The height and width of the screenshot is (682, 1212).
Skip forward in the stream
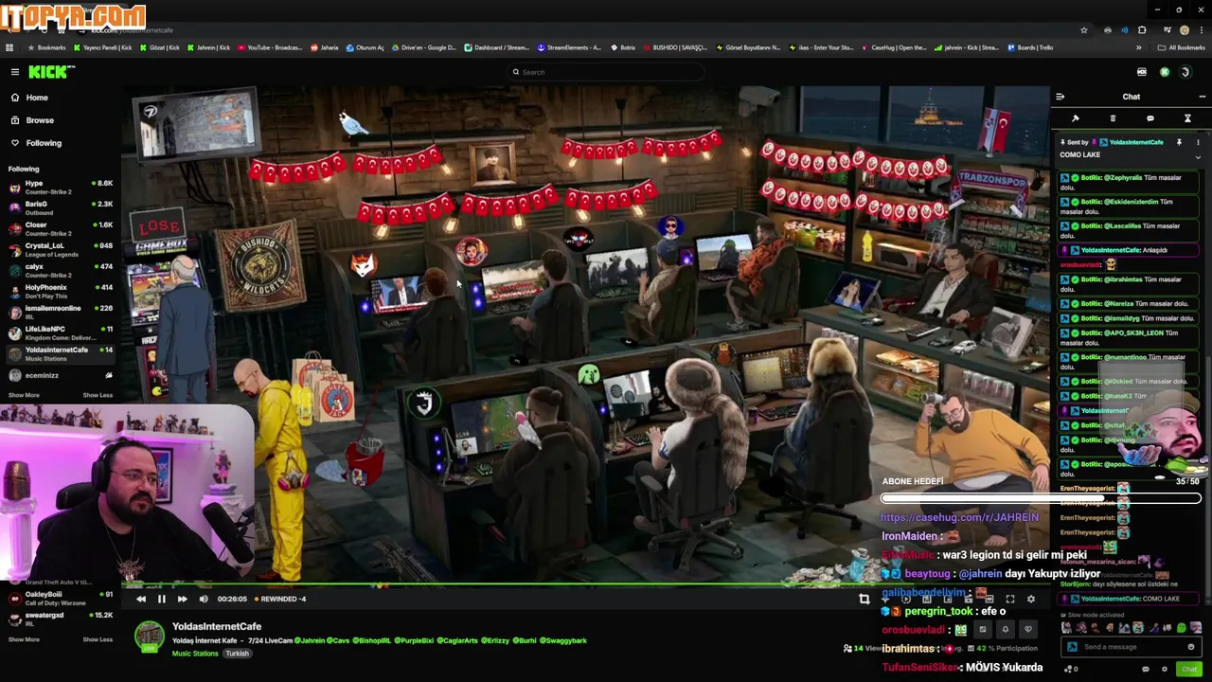182,599
